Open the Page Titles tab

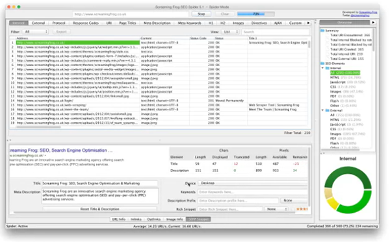[127, 23]
